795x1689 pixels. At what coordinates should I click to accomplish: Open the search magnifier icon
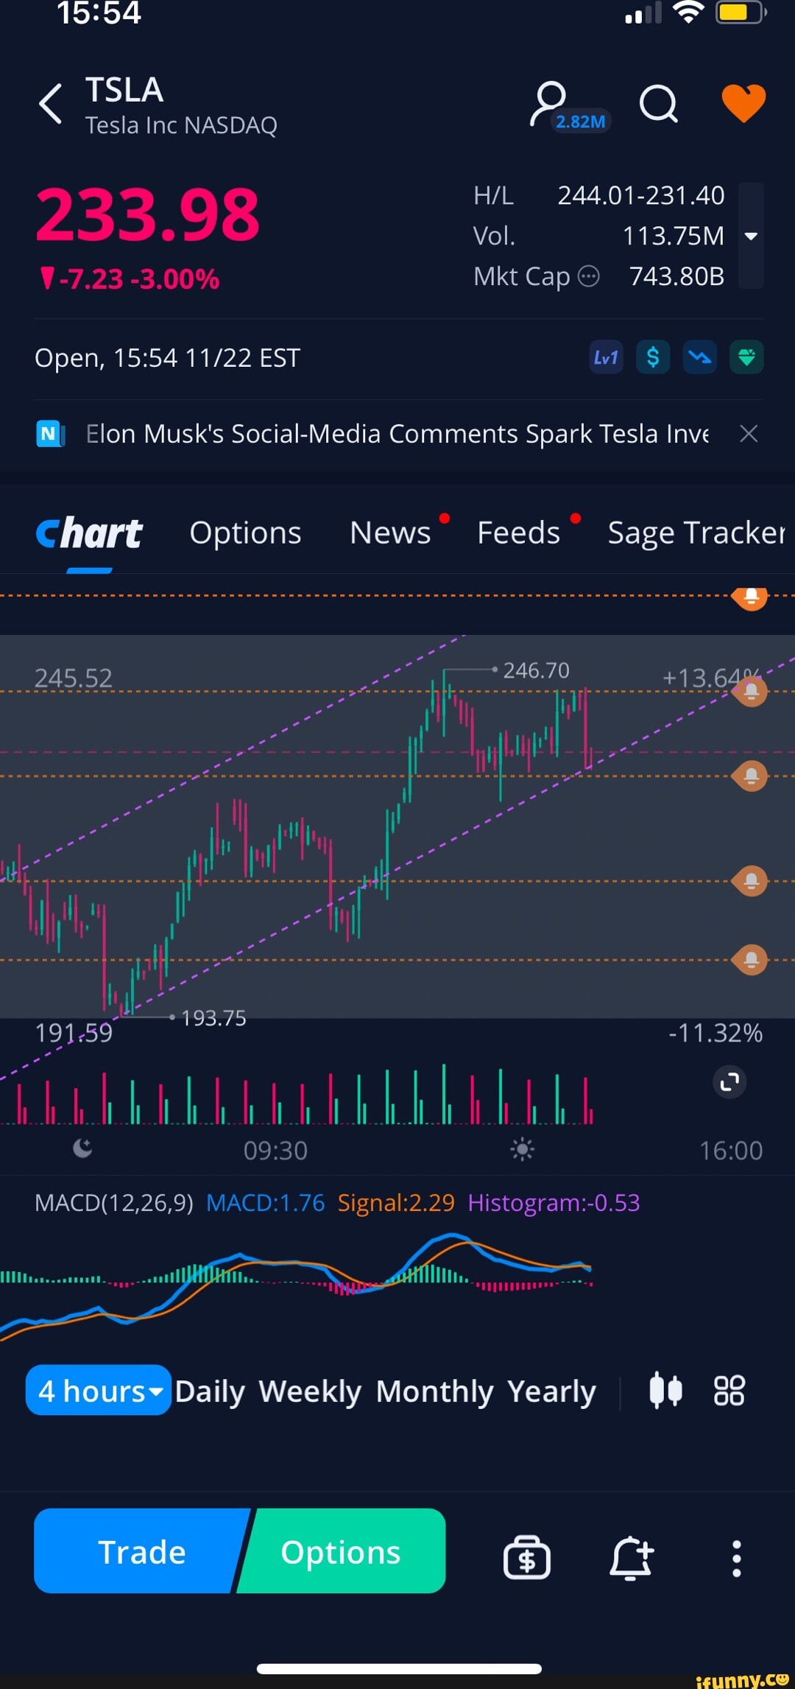(x=658, y=104)
